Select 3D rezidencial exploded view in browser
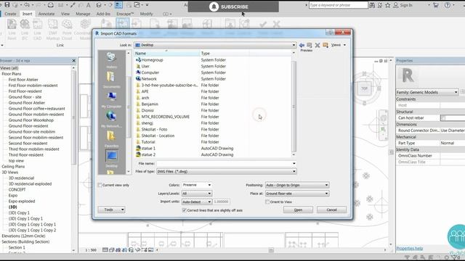Image resolution: width=465 pixels, height=261 pixels. (30, 183)
